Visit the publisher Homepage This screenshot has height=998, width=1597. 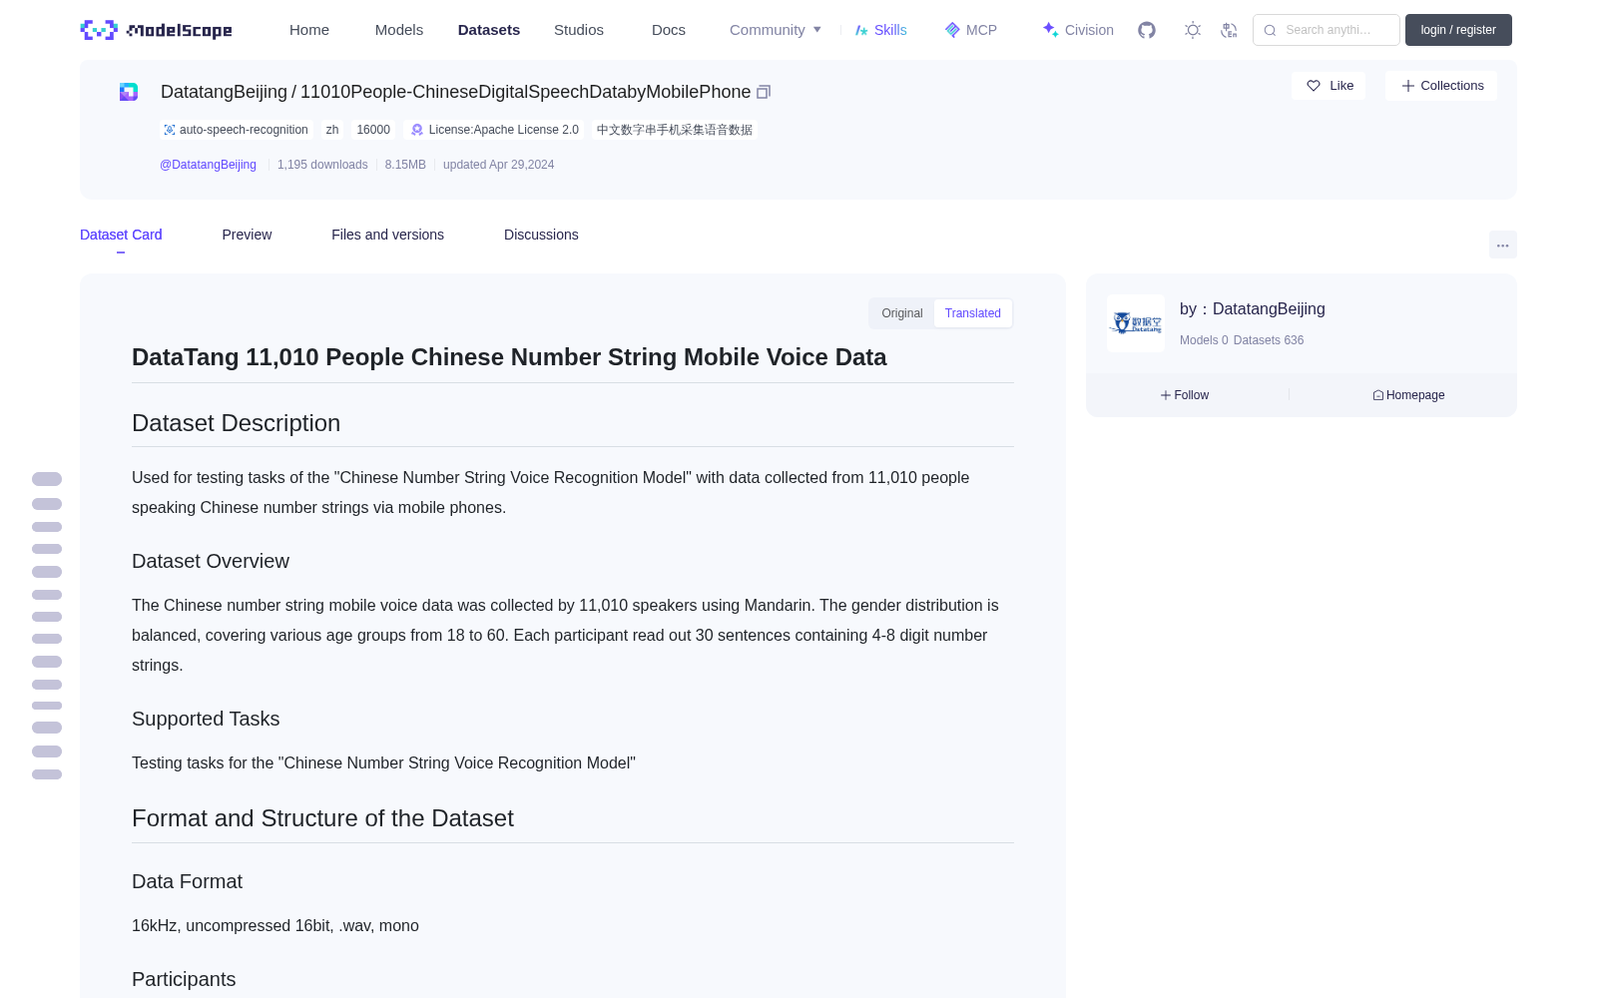pyautogui.click(x=1408, y=395)
